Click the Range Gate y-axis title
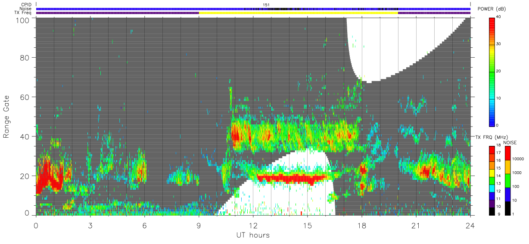 [x=7, y=117]
